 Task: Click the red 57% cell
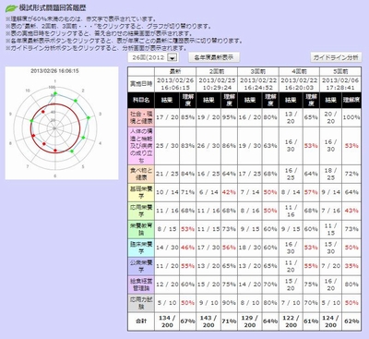pos(311,192)
